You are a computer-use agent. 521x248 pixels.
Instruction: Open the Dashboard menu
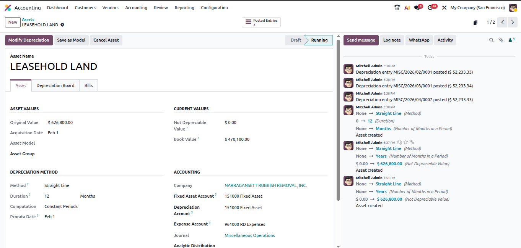[x=57, y=8]
